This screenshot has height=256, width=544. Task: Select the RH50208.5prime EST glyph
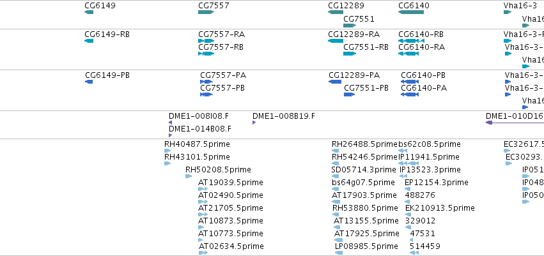189,176
